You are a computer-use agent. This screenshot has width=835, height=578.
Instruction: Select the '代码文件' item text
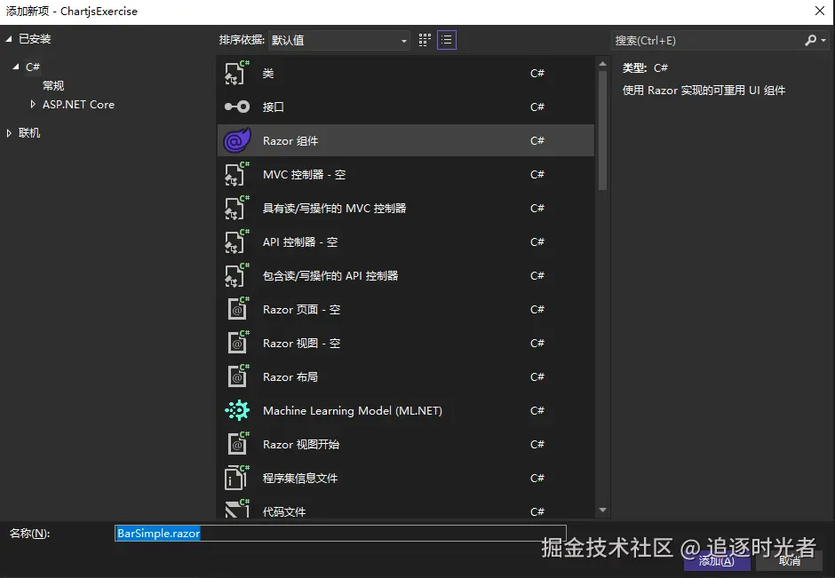[x=284, y=512]
